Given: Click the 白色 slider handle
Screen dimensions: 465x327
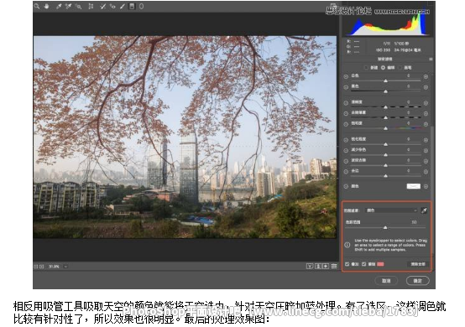Looking at the screenshot, I should click(x=385, y=80).
